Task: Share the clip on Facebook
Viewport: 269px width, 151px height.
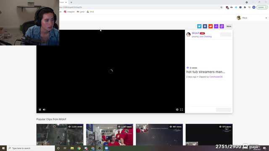Action: pos(205,26)
